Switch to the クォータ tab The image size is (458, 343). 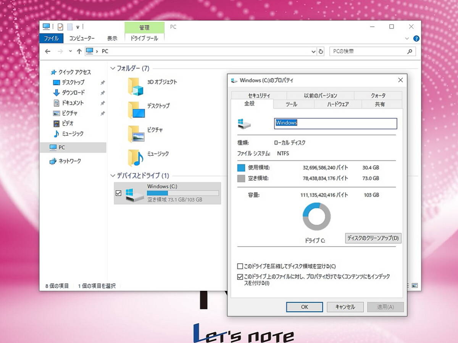click(378, 96)
